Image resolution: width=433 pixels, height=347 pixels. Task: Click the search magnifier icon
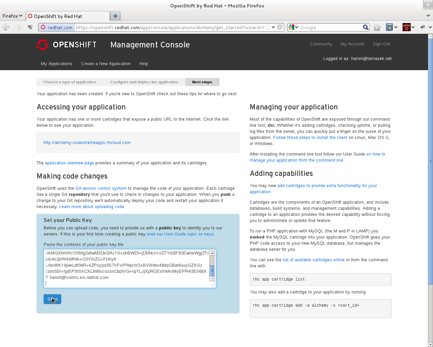pyautogui.click(x=366, y=27)
